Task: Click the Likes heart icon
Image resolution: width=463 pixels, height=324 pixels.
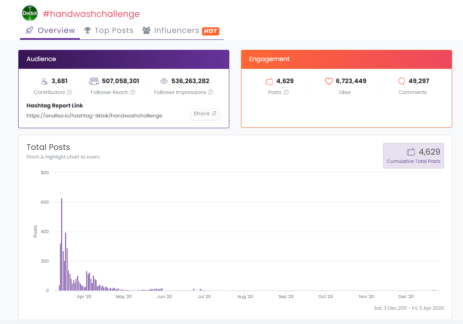Action: (329, 81)
